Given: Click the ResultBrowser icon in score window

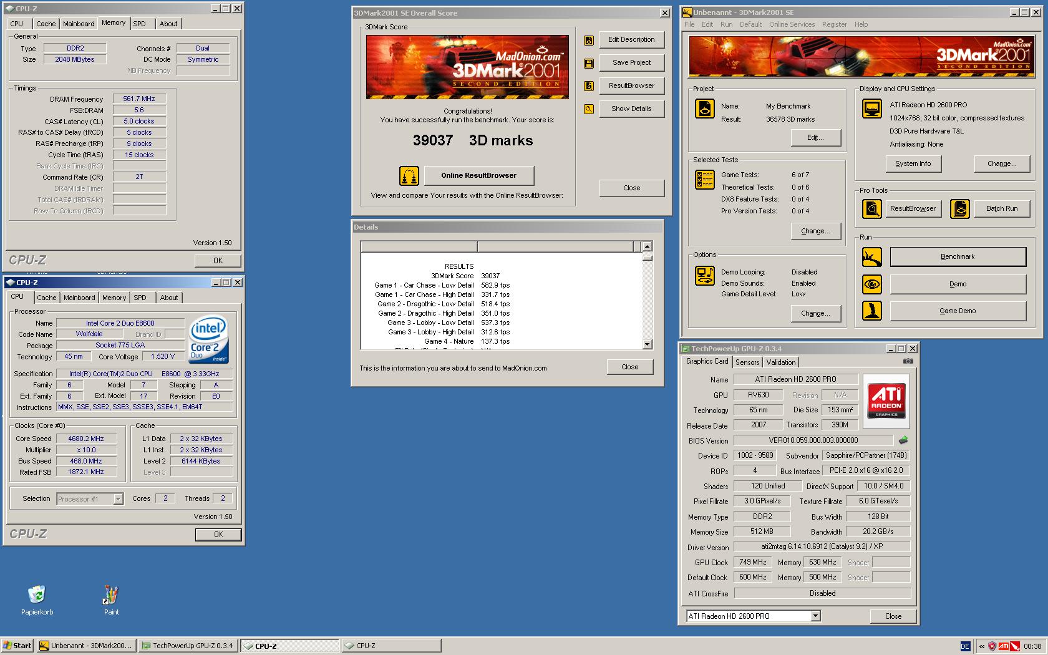Looking at the screenshot, I should coord(588,86).
